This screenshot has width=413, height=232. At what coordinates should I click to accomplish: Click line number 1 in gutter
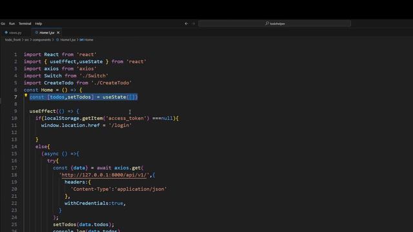(15, 54)
